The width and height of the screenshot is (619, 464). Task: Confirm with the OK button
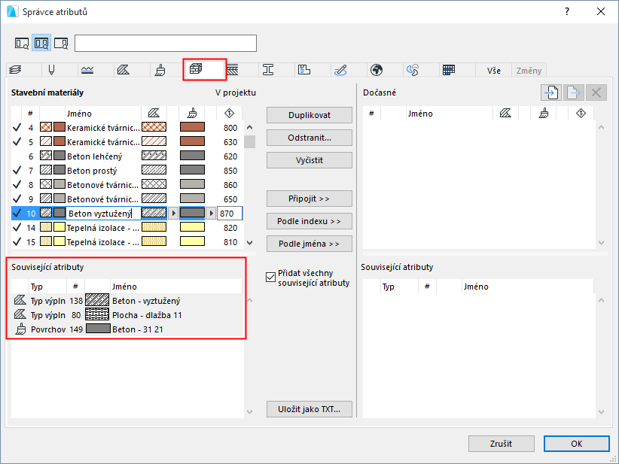[x=576, y=444]
